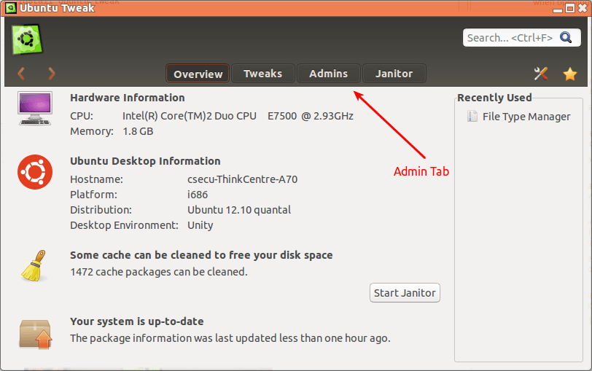592x371 pixels.
Task: Open the Tweaks tab
Action: click(262, 74)
